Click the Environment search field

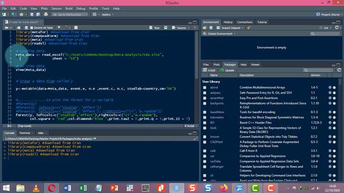click(325, 34)
